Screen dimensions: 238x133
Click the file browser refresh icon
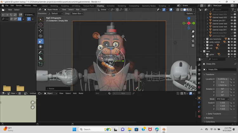point(15,15)
